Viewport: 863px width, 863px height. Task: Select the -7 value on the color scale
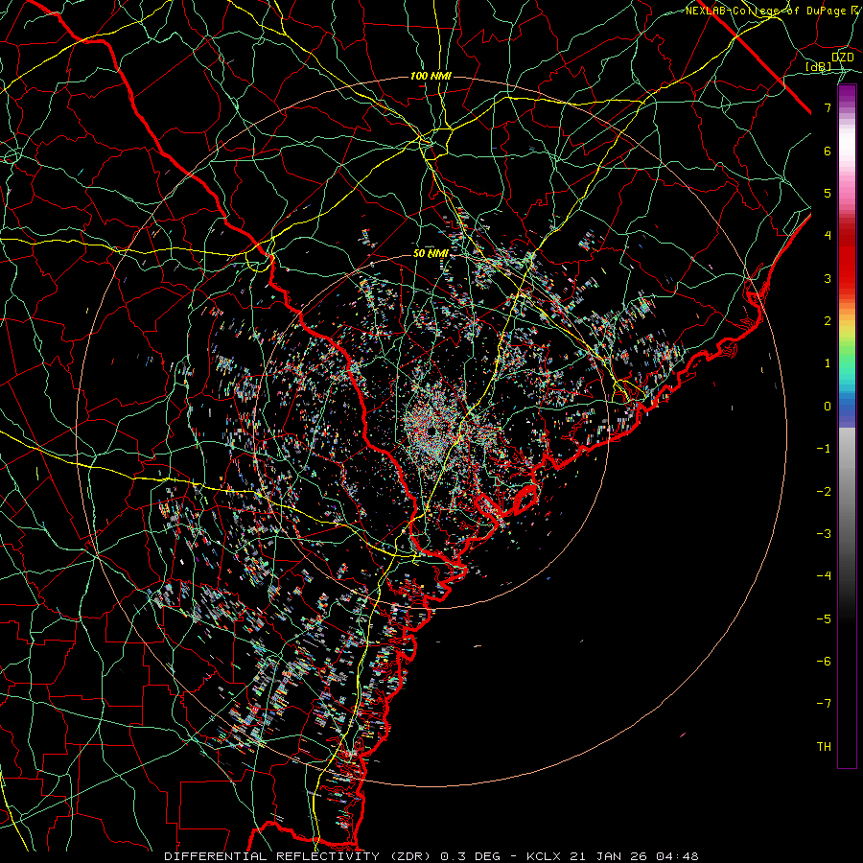tap(824, 704)
